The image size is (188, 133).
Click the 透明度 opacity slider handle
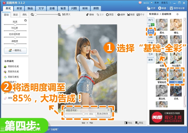click(x=83, y=114)
